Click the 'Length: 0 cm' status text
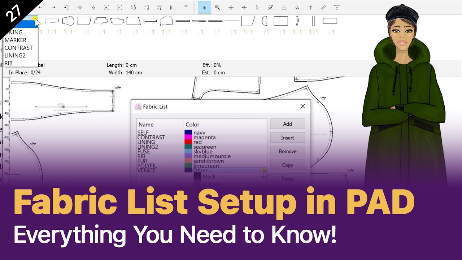The width and height of the screenshot is (462, 260). (x=122, y=65)
